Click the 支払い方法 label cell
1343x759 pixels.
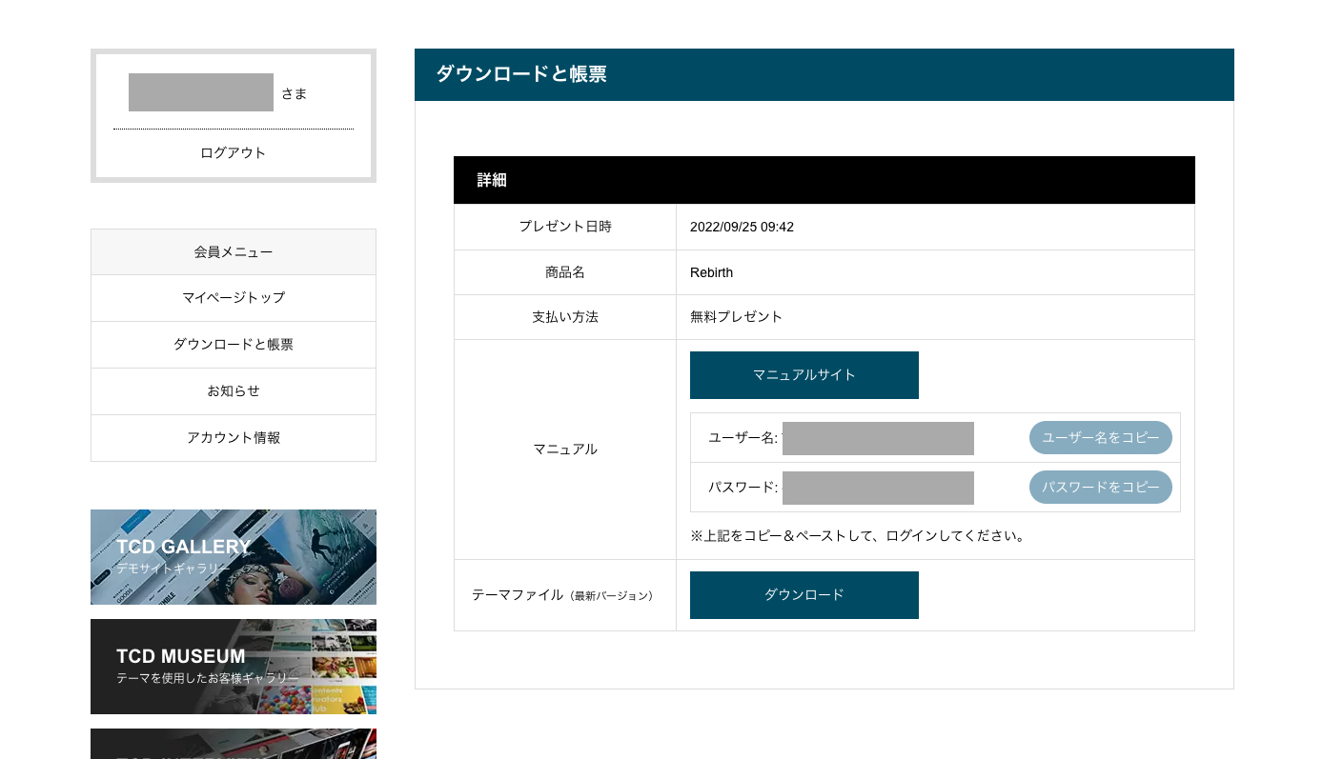(565, 317)
